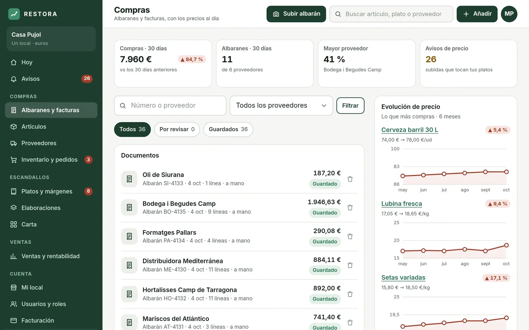Open Inventario y pedidos

51,160
